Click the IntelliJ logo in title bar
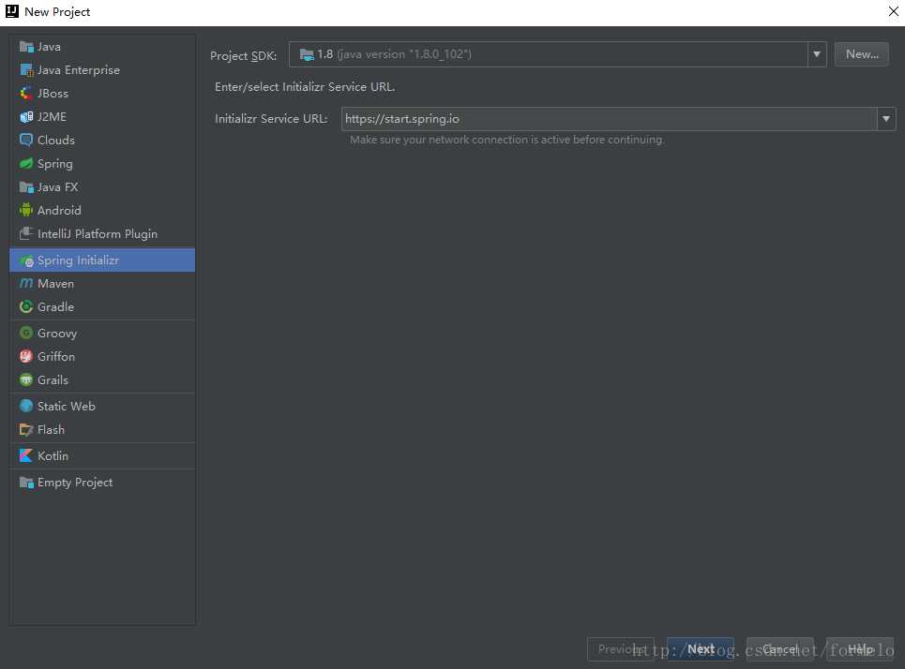The height and width of the screenshot is (669, 905). pyautogui.click(x=11, y=11)
